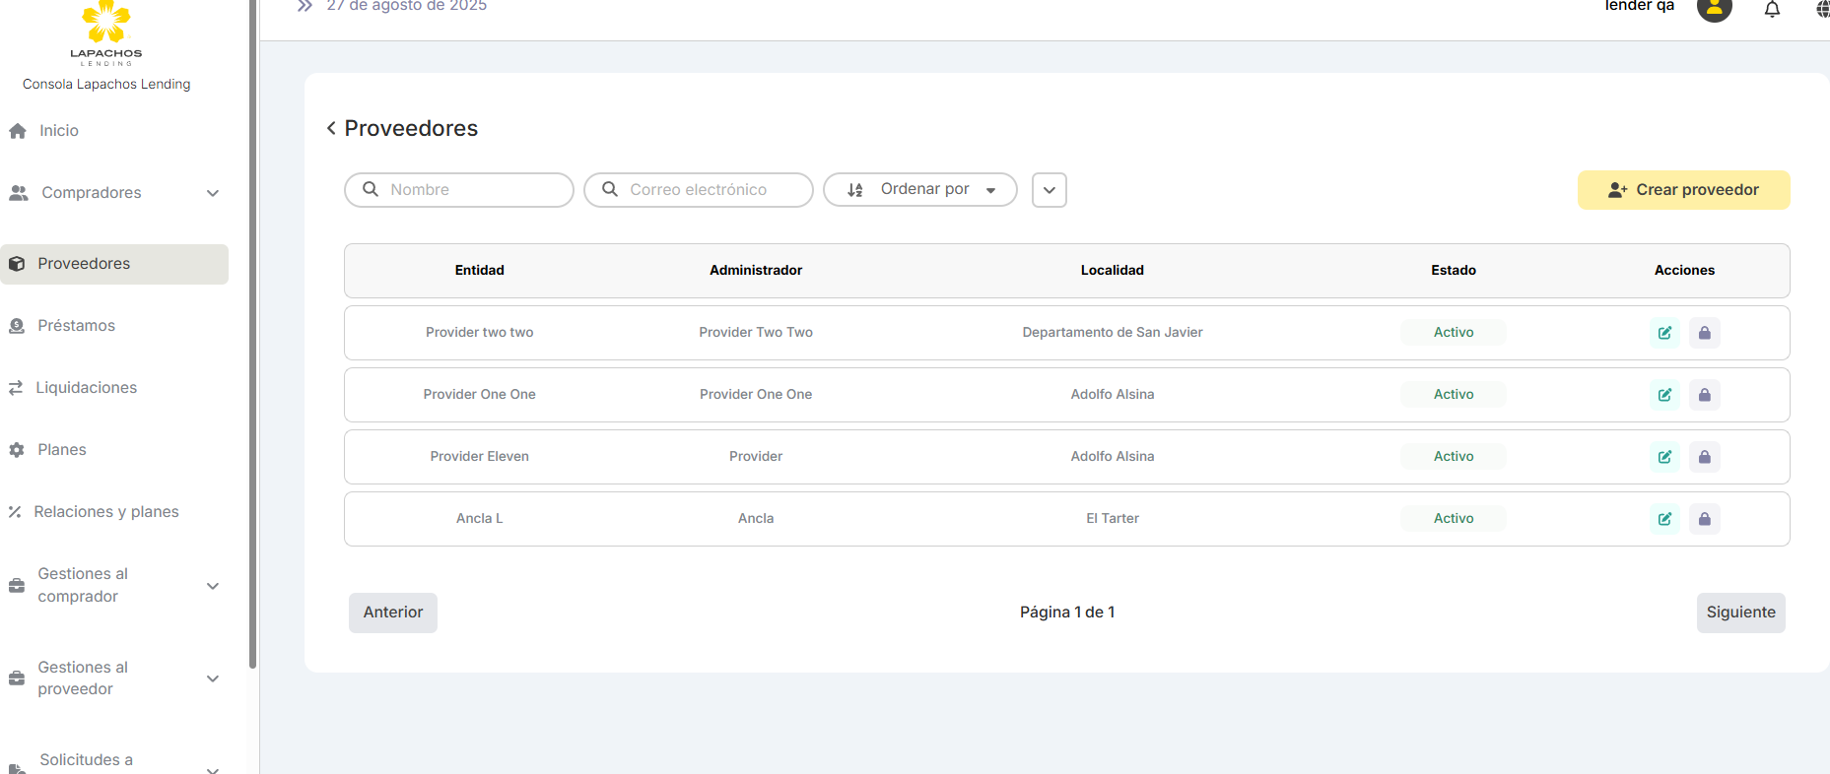Image resolution: width=1830 pixels, height=774 pixels.
Task: Open Préstamos in sidebar
Action: tap(76, 326)
